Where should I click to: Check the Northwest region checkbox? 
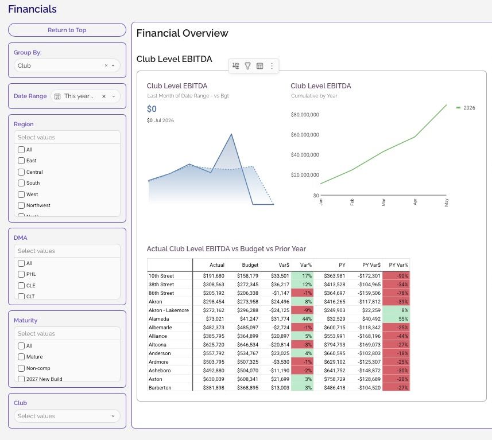(x=21, y=205)
